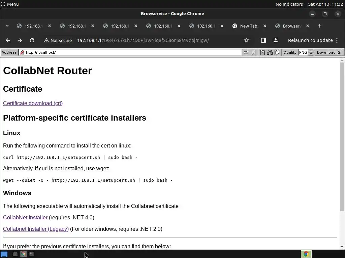Open a new Chrome tab with plus

coord(320,26)
